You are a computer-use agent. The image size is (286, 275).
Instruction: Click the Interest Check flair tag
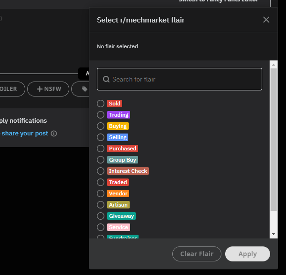pyautogui.click(x=128, y=171)
